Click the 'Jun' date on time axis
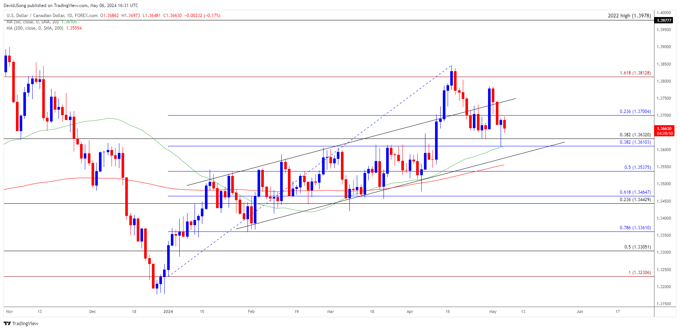 point(580,311)
